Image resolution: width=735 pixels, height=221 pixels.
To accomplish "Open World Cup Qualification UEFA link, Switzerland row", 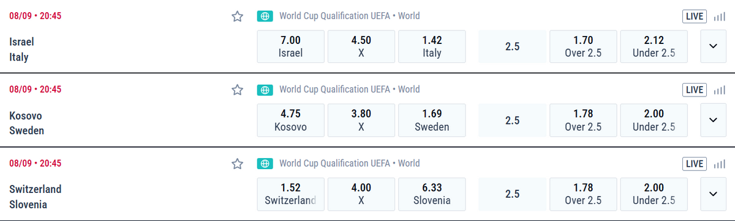I will click(x=334, y=163).
